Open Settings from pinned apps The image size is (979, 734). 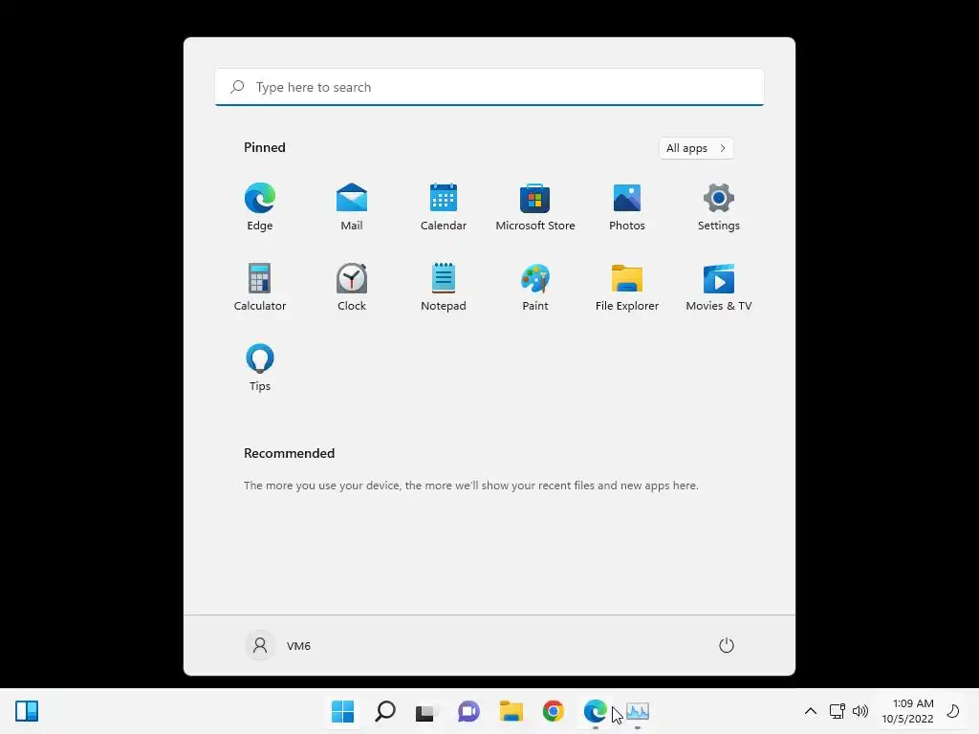[x=719, y=207]
